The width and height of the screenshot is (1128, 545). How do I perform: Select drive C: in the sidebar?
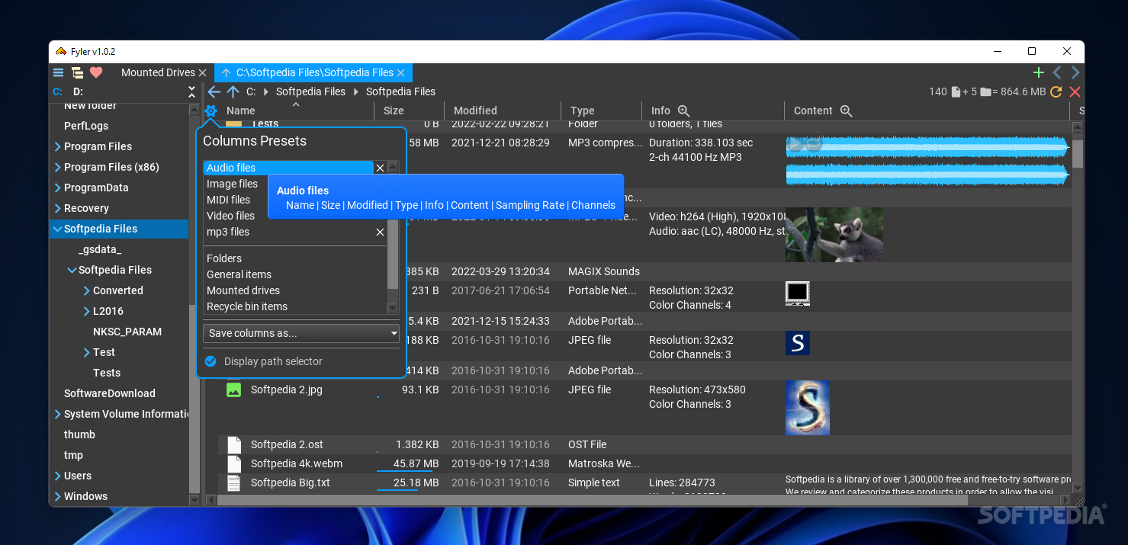click(x=58, y=91)
